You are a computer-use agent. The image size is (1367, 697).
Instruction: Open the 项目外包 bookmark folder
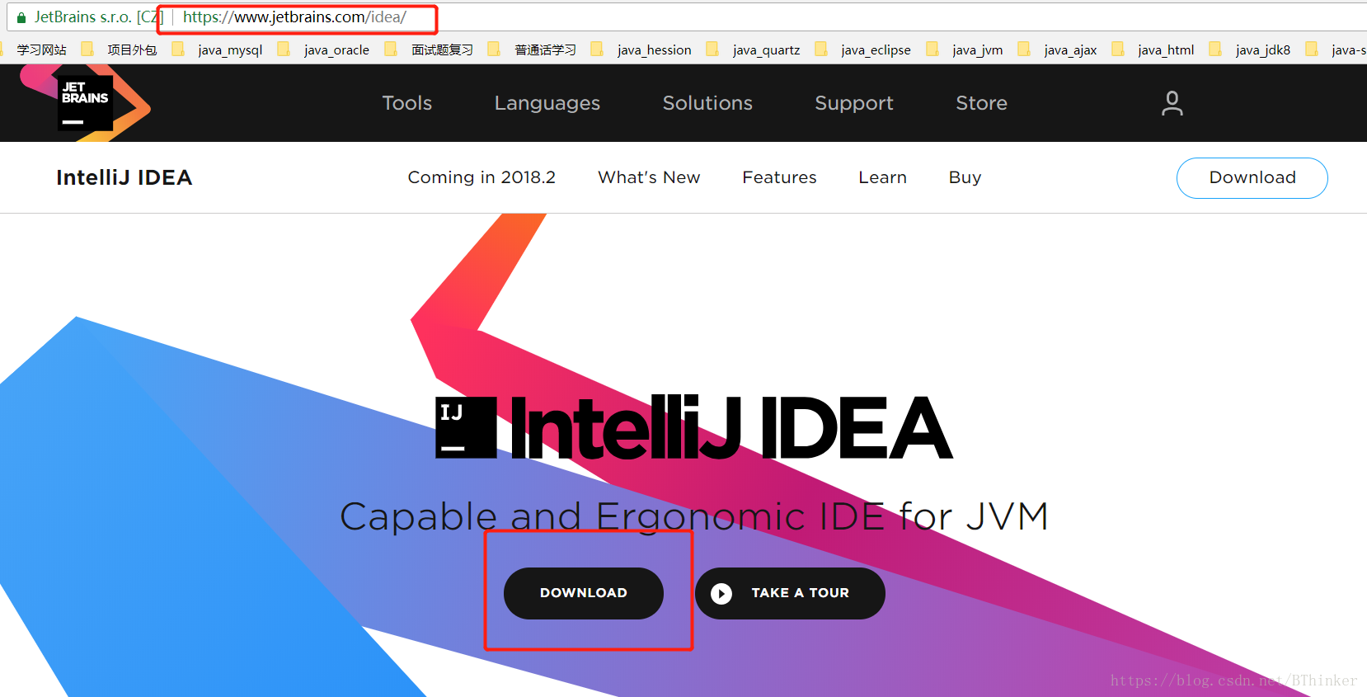tap(120, 49)
